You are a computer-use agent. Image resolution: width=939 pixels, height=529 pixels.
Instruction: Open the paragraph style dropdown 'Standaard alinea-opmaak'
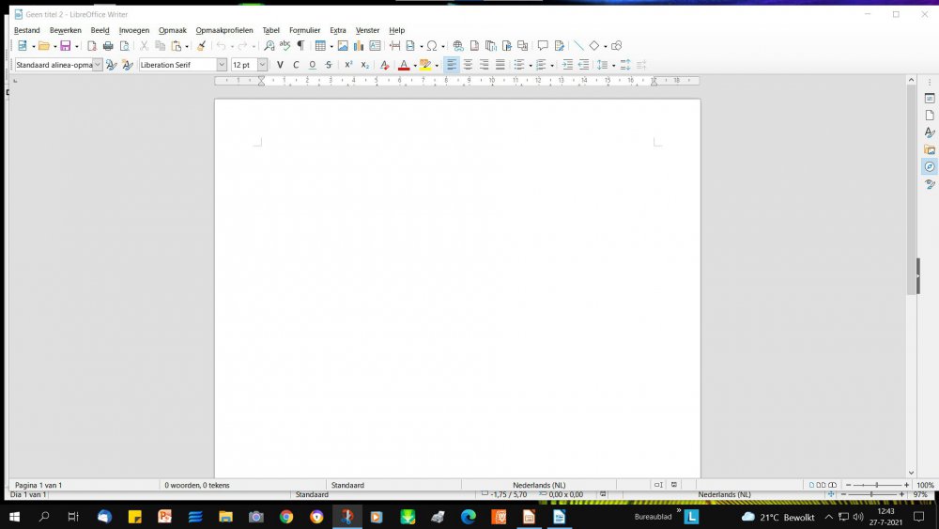[98, 65]
